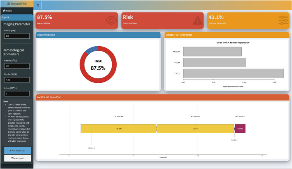Collapse the Inputs panel minus icon

(30, 17)
